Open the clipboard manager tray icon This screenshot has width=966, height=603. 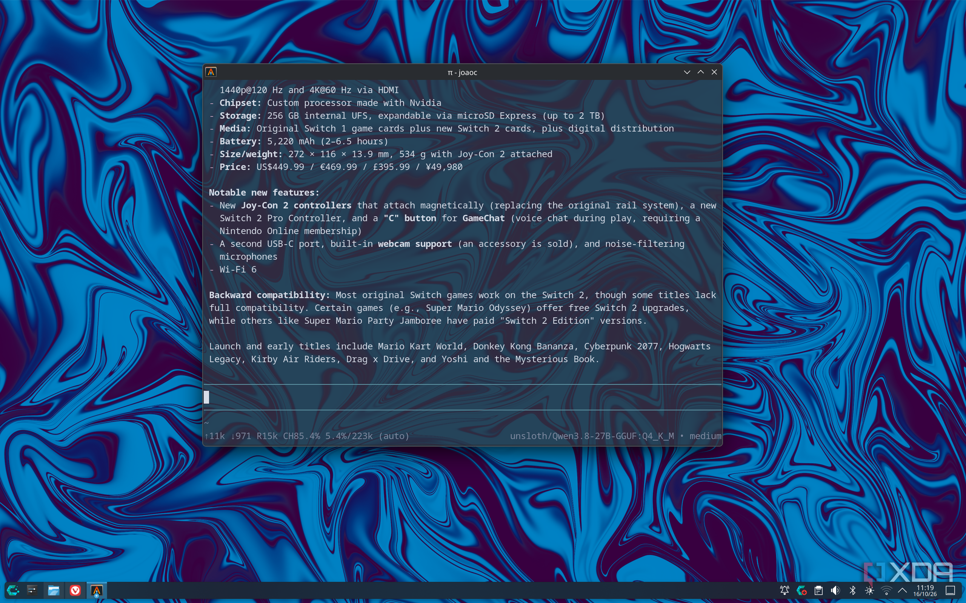818,590
